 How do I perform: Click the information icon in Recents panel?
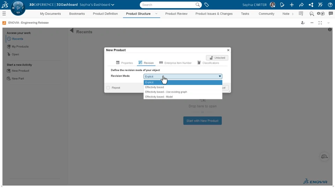(x=330, y=30)
